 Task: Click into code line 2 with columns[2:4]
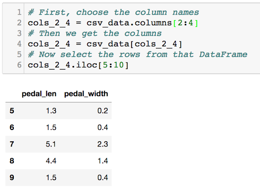113,23
